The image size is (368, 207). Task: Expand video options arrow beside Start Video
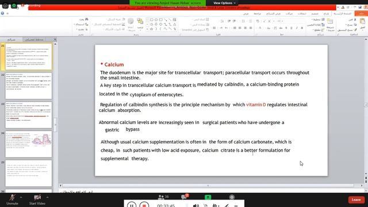point(47,197)
